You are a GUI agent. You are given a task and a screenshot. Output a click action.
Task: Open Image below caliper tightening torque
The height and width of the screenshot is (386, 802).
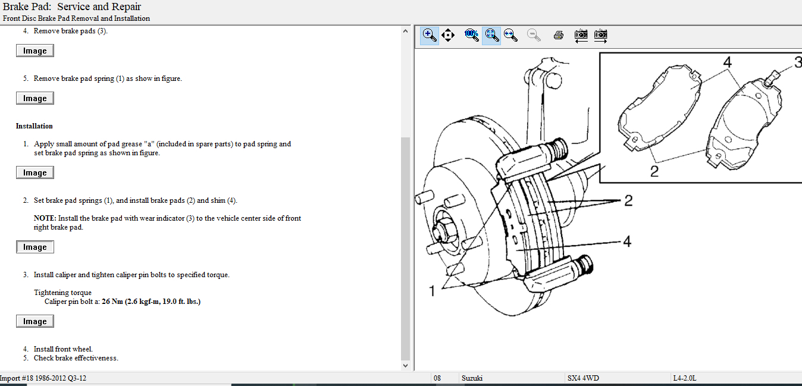click(x=35, y=322)
